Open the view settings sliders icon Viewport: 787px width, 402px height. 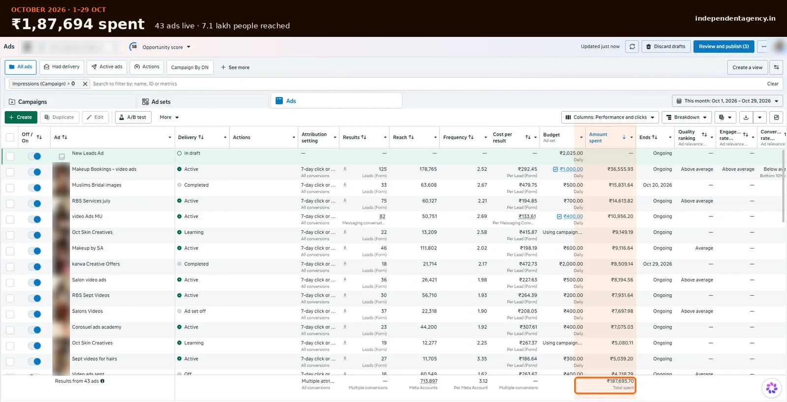(777, 67)
